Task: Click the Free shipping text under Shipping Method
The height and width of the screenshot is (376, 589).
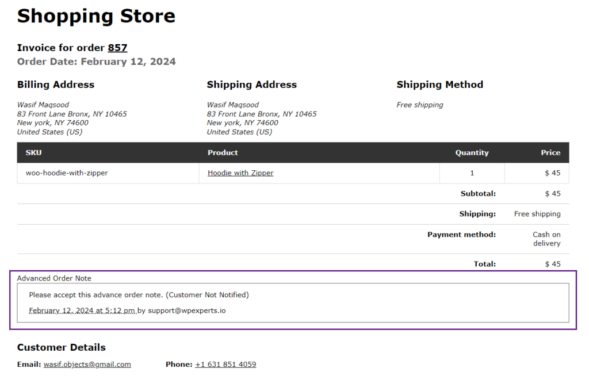Action: pos(420,105)
